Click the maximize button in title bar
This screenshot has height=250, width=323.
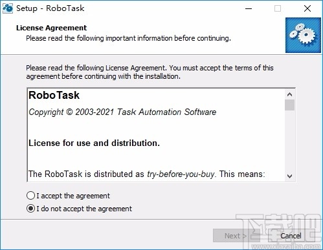[278, 8]
